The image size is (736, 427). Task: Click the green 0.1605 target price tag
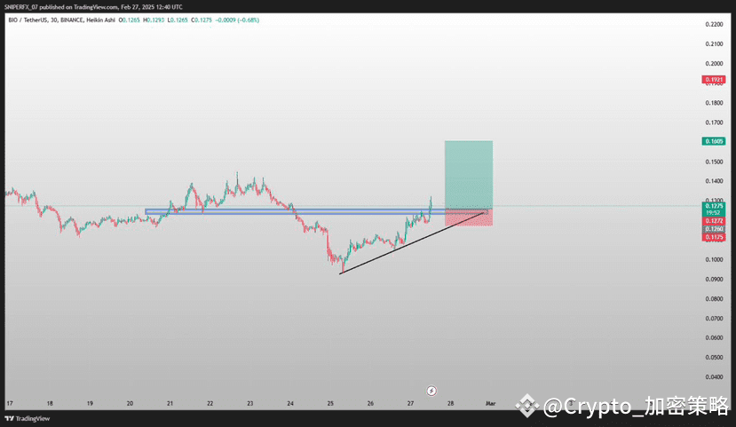714,141
